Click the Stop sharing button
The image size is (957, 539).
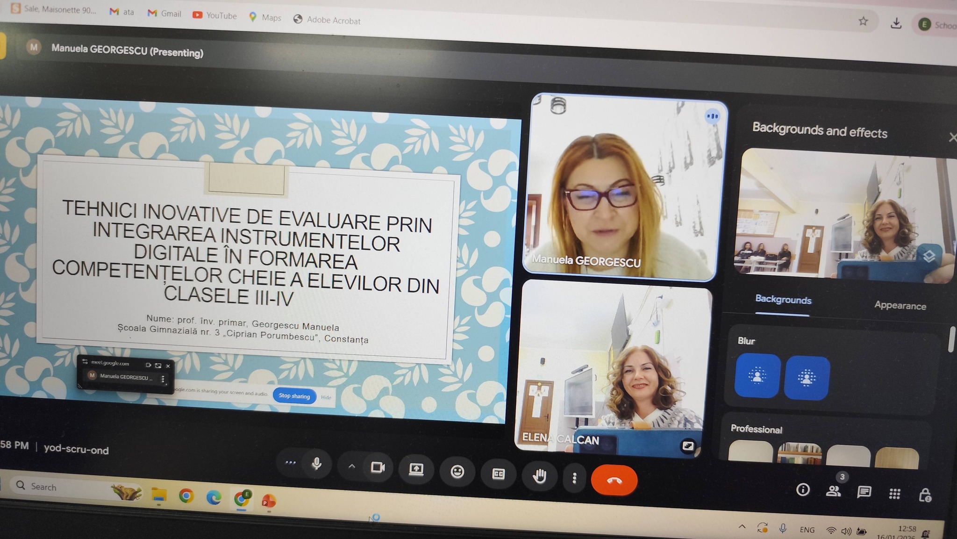tap(294, 396)
